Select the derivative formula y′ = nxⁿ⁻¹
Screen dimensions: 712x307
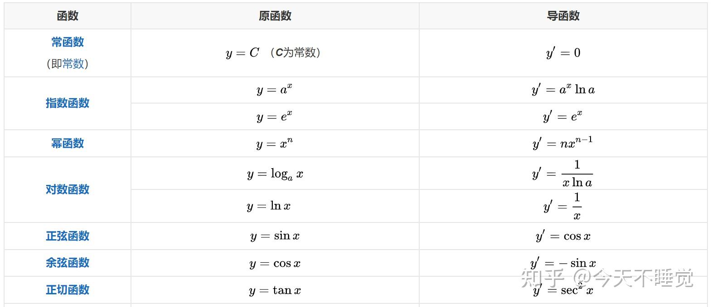click(x=562, y=143)
